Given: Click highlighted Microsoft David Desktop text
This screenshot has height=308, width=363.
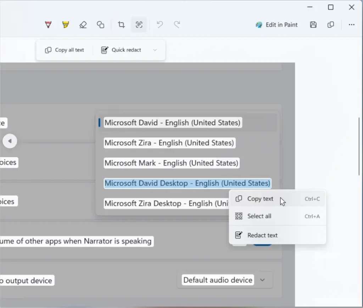Looking at the screenshot, I should tap(187, 183).
